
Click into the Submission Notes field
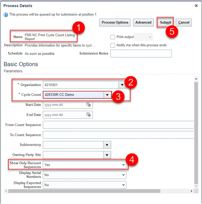[141, 53]
